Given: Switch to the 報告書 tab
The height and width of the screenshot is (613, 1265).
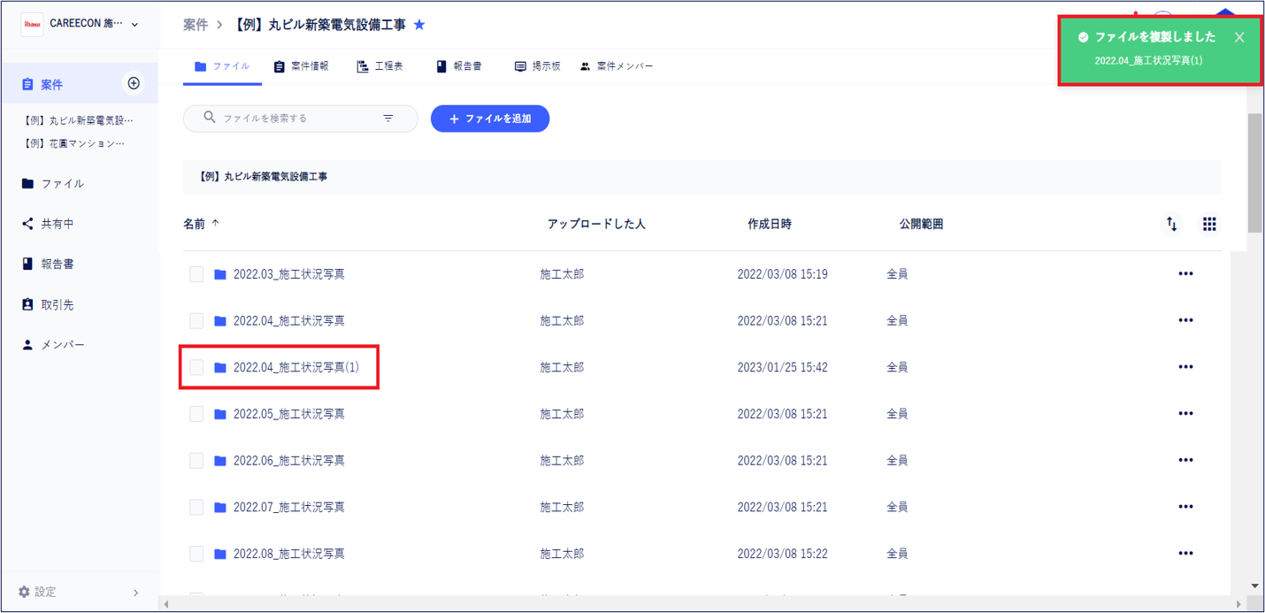Looking at the screenshot, I should (459, 66).
